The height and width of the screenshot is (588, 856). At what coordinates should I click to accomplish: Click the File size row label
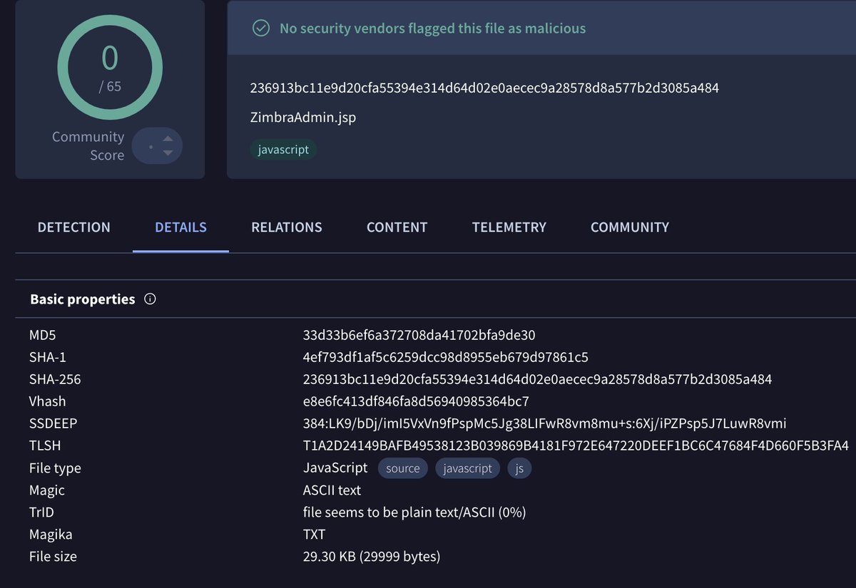53,557
